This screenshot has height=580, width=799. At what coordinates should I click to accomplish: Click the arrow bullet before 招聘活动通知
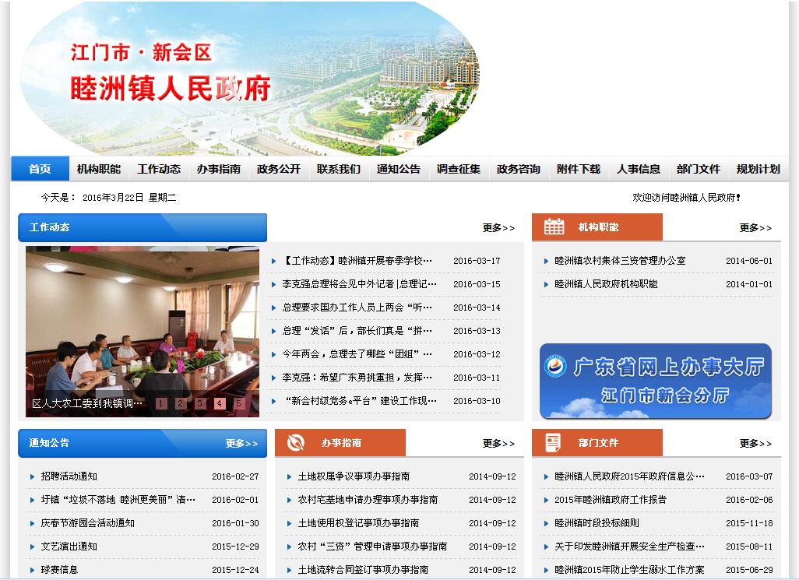33,476
